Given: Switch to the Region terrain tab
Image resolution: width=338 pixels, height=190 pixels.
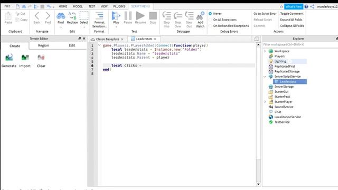Looking at the screenshot, I should pyautogui.click(x=43, y=45).
